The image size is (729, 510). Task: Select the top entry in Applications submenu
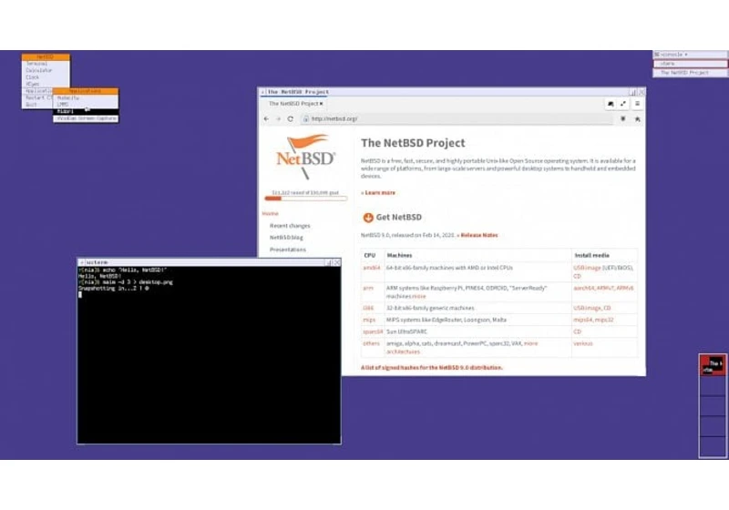point(86,98)
